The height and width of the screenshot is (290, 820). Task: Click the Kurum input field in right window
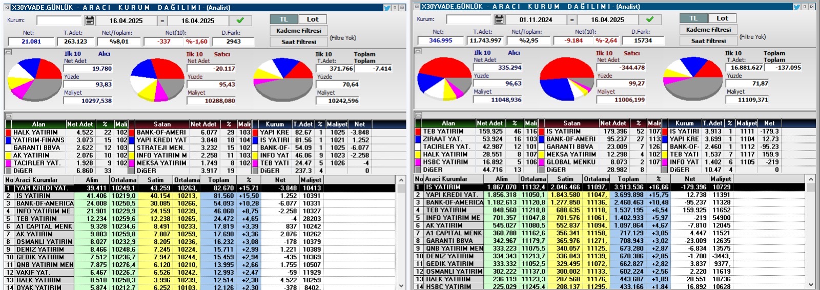(468, 19)
